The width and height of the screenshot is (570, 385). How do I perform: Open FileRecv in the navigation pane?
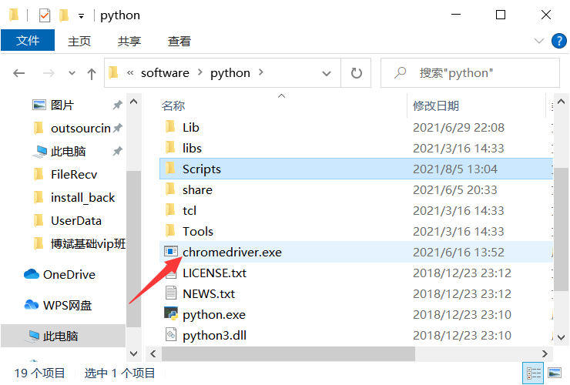[x=74, y=175]
